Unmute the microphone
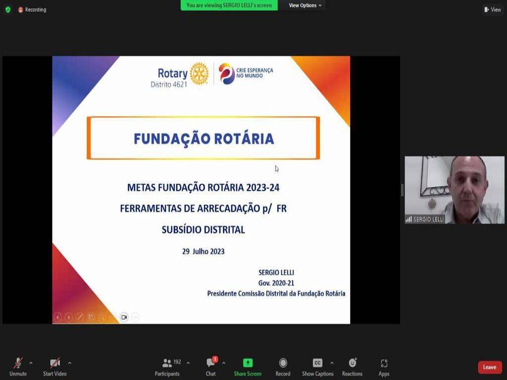This screenshot has height=380, width=507. (x=18, y=367)
